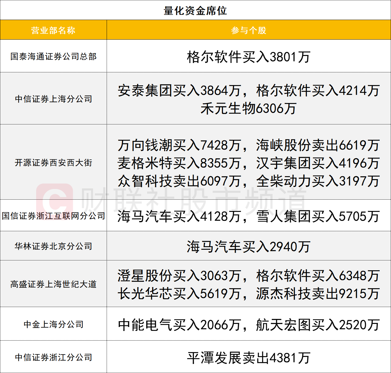The image size is (391, 373).
Task: Select the 华林证券北京分公司 row name
Action: [53, 246]
